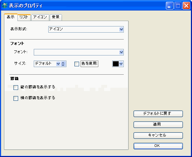Open the フォント dropdown list

tap(121, 52)
